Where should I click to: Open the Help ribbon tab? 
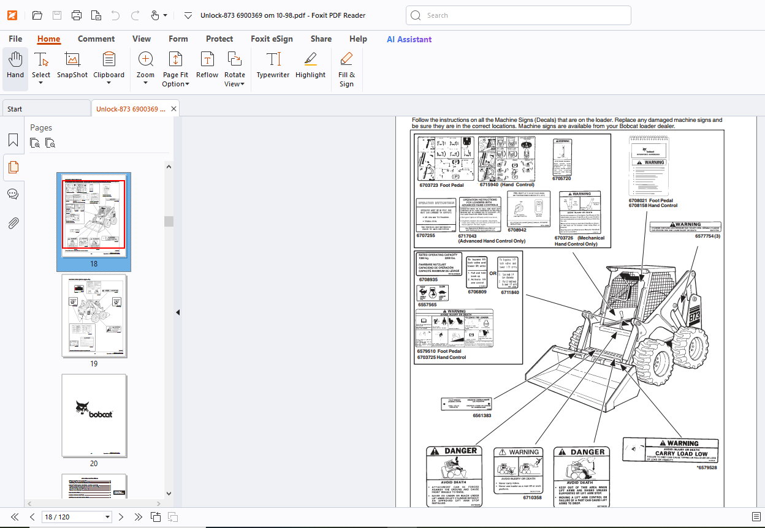click(x=358, y=39)
